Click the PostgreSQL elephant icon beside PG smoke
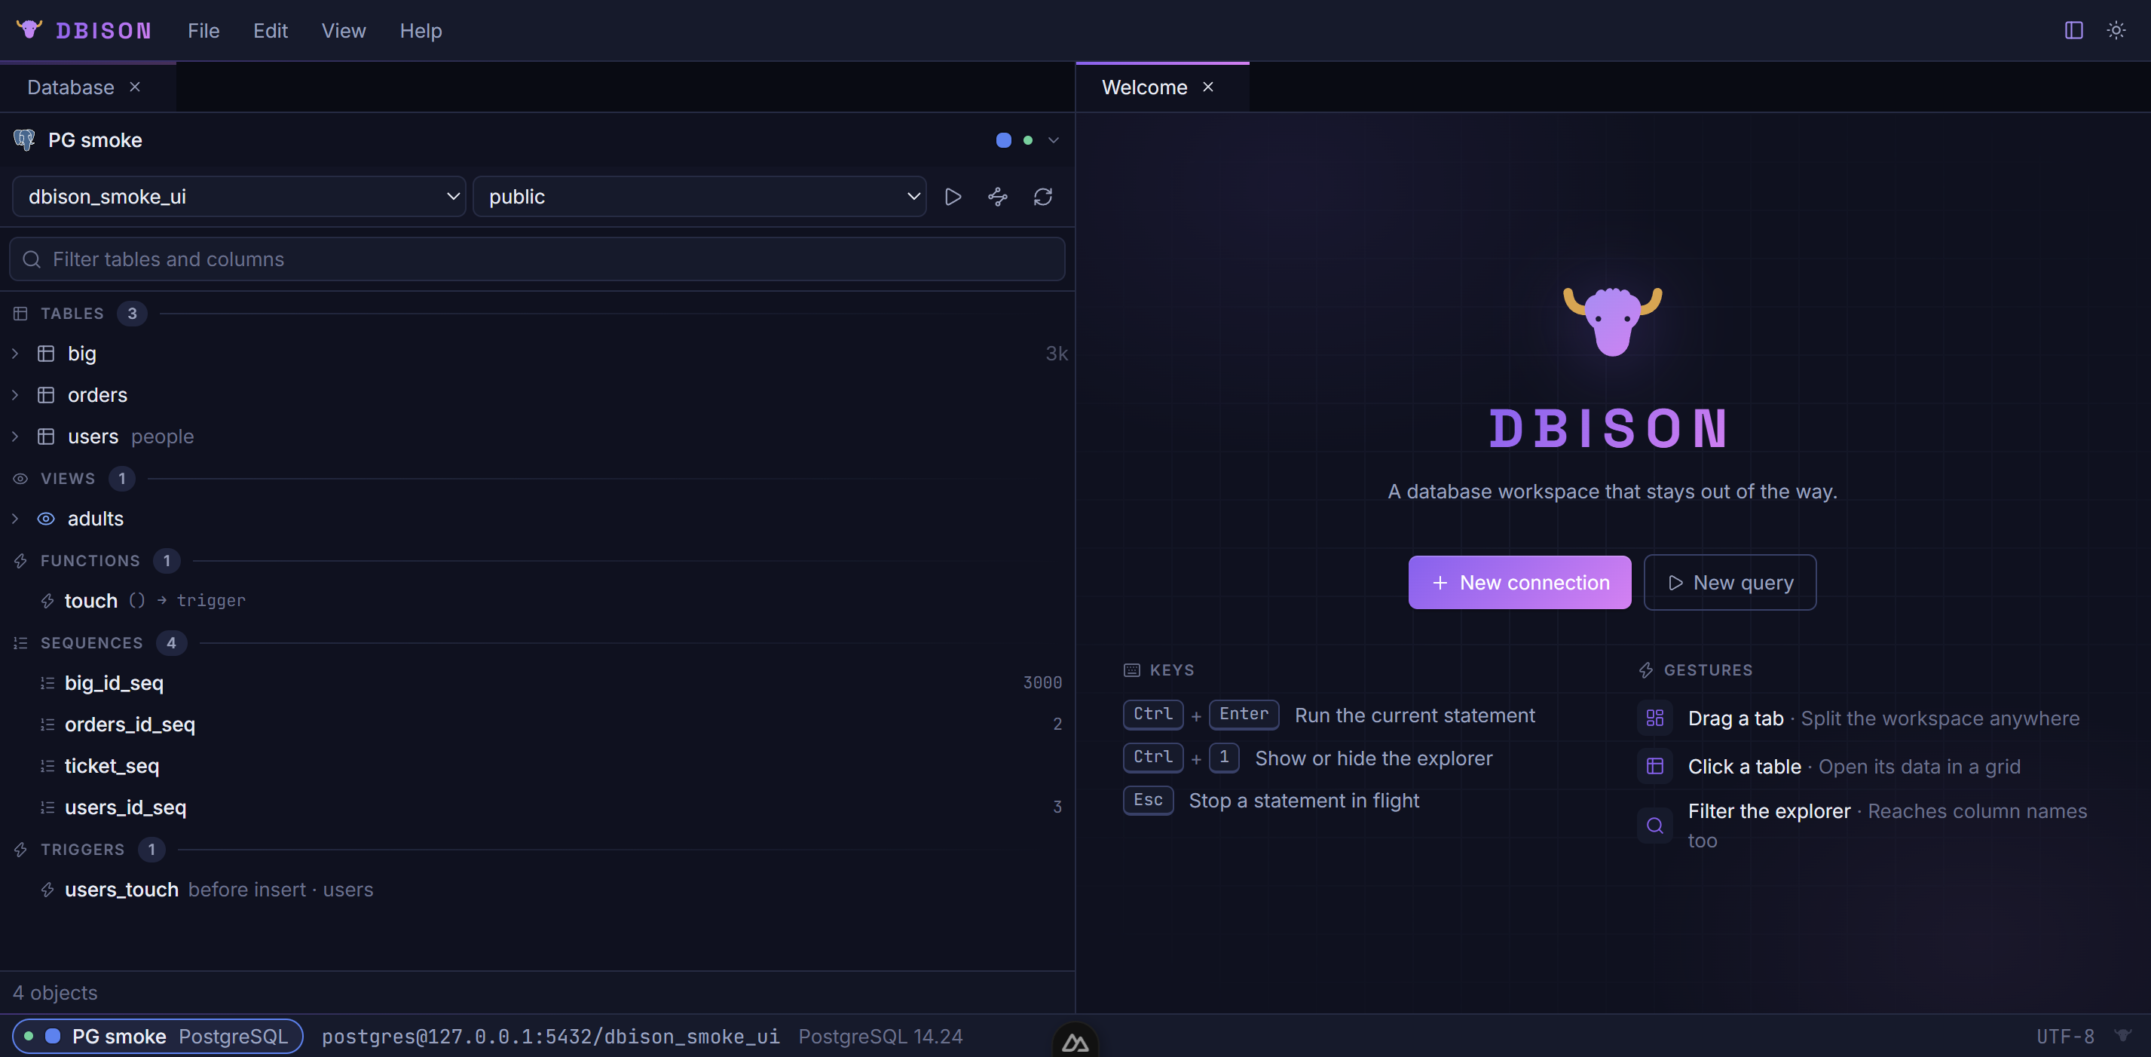Screen dimensions: 2151x1057 [x=24, y=139]
